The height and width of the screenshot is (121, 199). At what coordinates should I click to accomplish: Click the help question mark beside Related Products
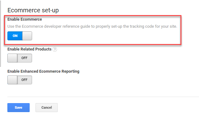click(55, 49)
